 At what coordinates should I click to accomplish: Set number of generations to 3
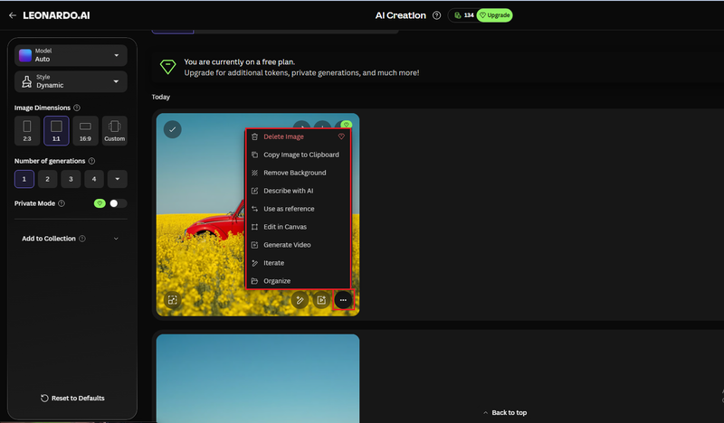click(71, 179)
